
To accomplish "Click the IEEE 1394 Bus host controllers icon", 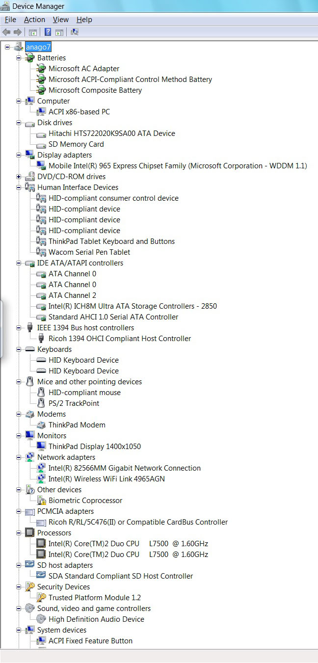I will [30, 328].
